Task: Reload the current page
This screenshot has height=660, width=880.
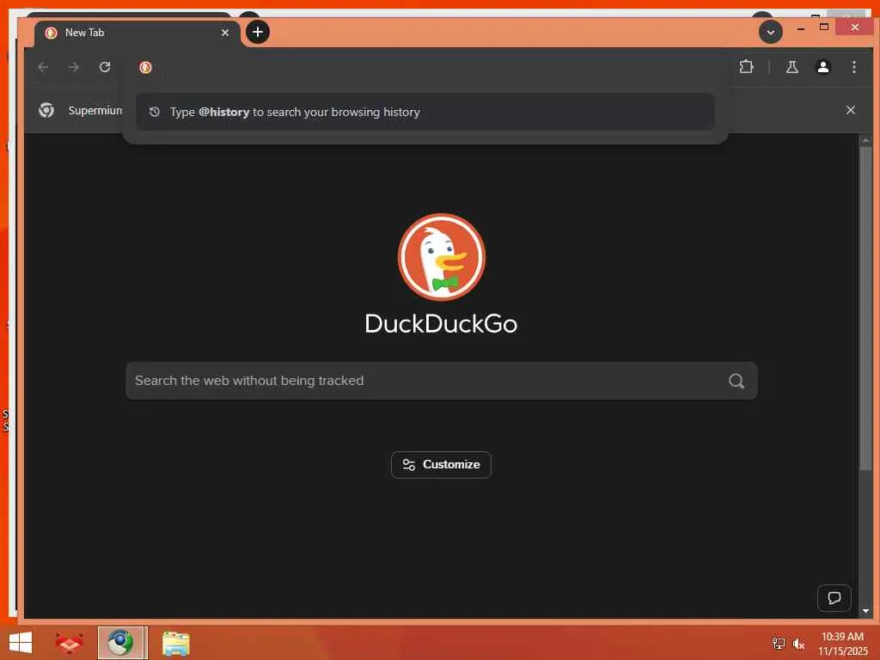Action: (104, 67)
